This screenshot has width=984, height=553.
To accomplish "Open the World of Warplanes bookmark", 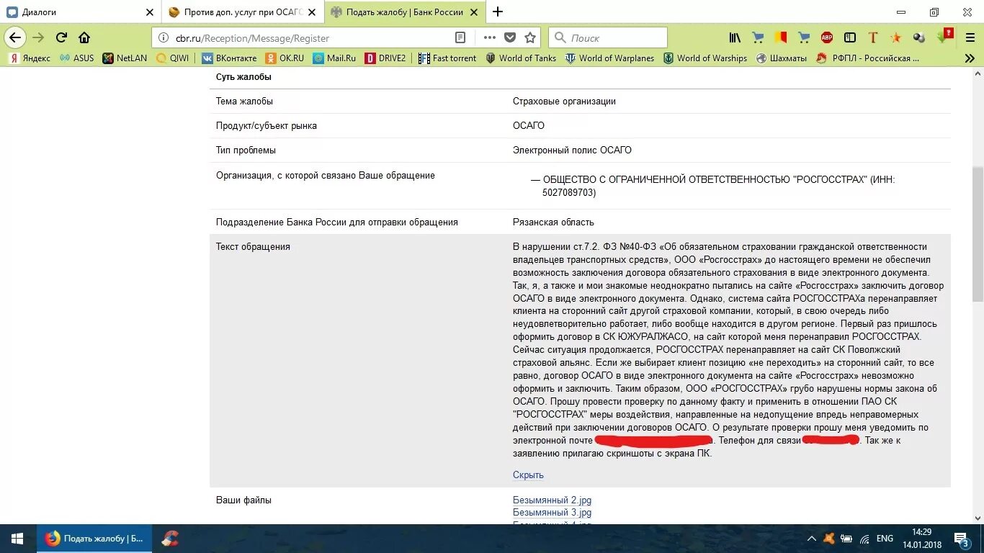I will (x=610, y=58).
